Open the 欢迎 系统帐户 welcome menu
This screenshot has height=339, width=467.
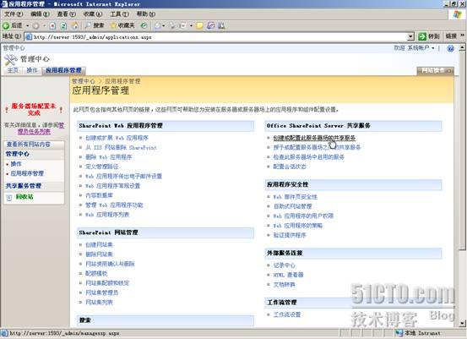pyautogui.click(x=414, y=48)
